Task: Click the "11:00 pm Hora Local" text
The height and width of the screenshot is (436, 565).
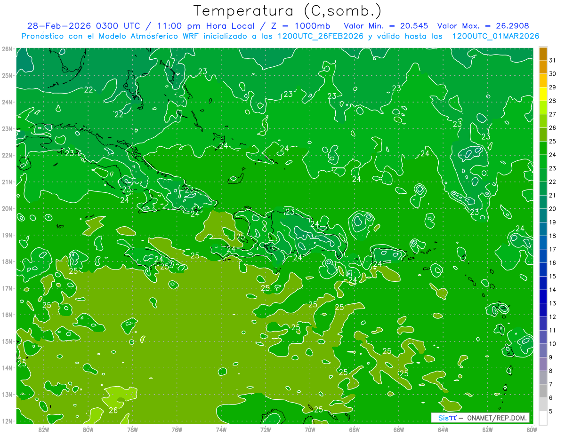Action: (x=206, y=26)
